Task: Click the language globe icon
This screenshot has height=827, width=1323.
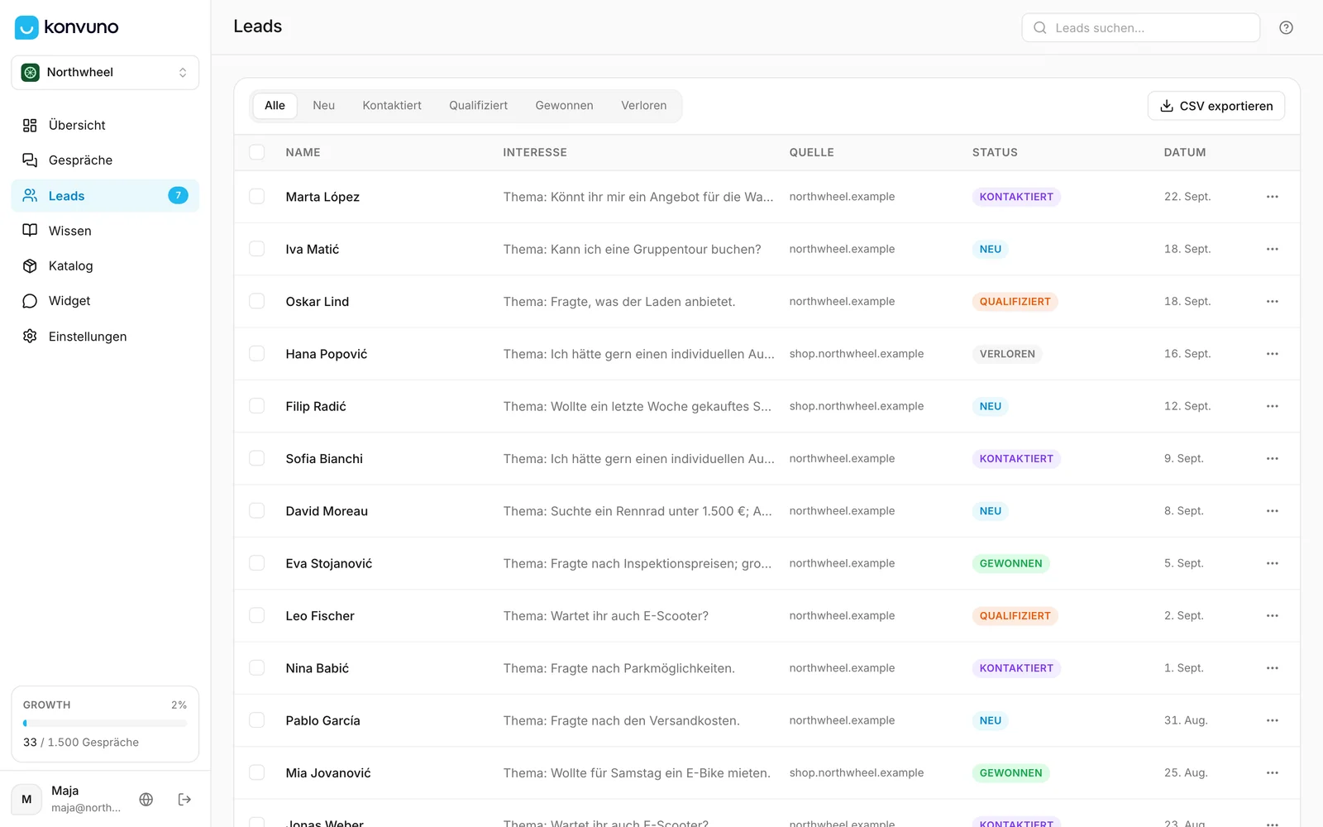Action: (146, 799)
